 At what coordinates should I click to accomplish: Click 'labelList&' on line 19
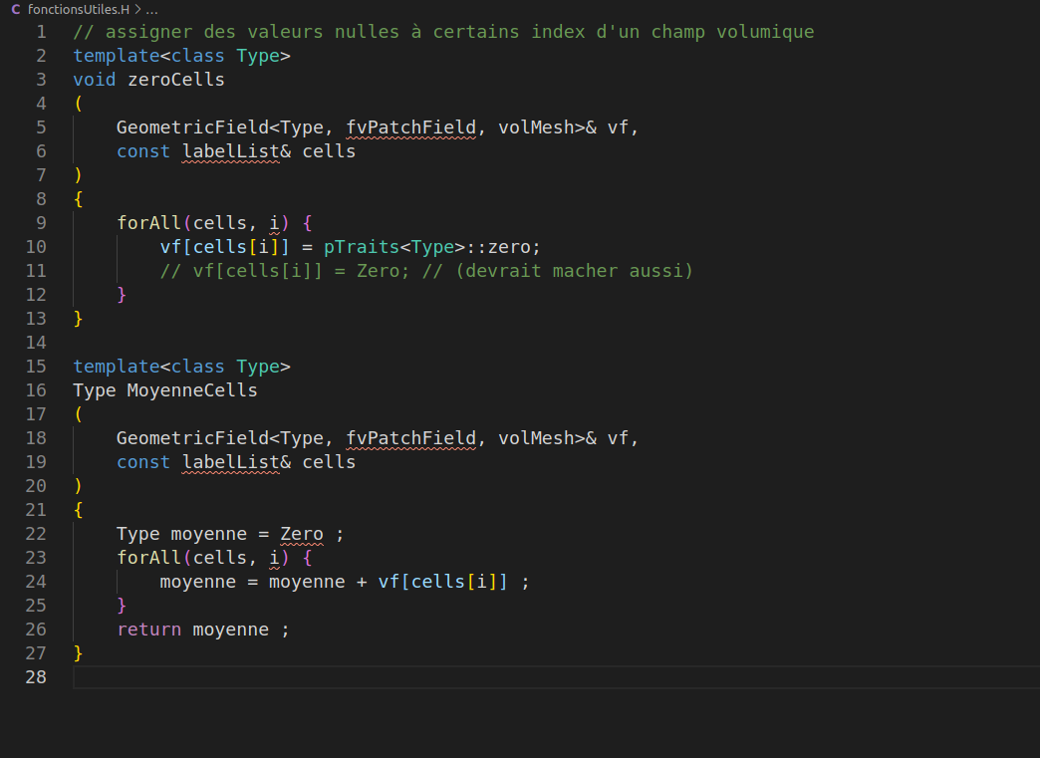coord(236,461)
